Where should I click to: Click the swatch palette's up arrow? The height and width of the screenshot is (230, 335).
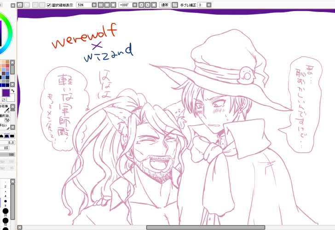(12, 63)
